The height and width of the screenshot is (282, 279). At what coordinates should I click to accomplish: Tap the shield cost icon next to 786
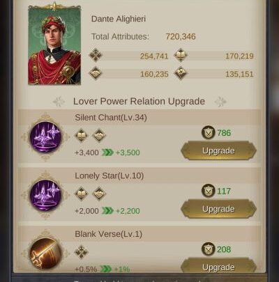208,133
